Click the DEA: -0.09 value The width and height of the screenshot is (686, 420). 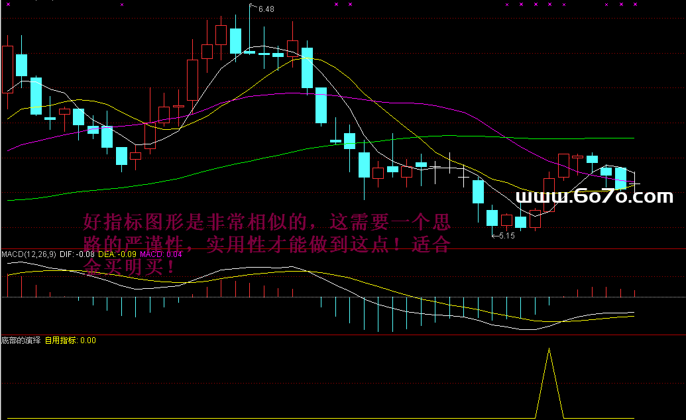[117, 254]
